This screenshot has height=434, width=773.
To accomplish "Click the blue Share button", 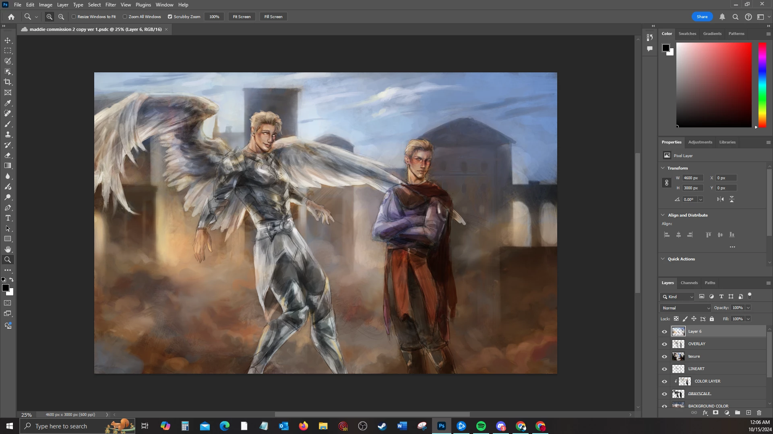I will coord(702,17).
